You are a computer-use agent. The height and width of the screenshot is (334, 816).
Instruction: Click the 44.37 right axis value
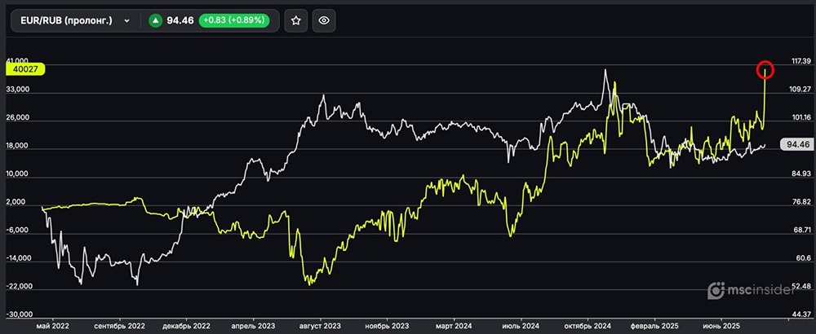pos(802,314)
